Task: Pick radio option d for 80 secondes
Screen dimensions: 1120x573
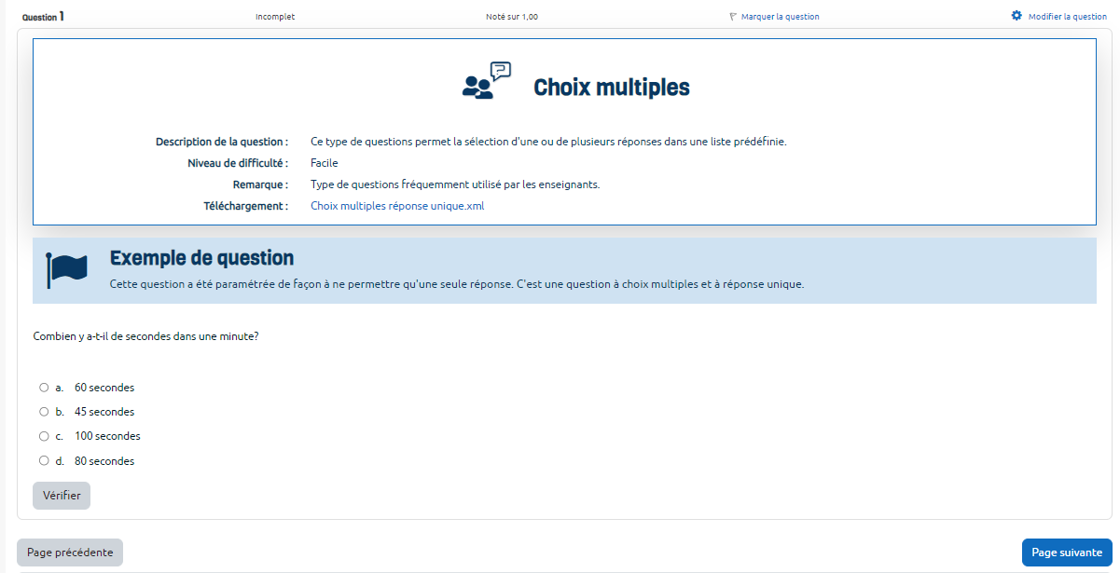Action: tap(44, 460)
